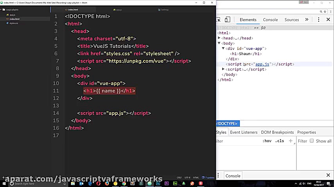Focus the computed Filter field beside Show all
This screenshot has height=187, width=334.
[x=302, y=141]
